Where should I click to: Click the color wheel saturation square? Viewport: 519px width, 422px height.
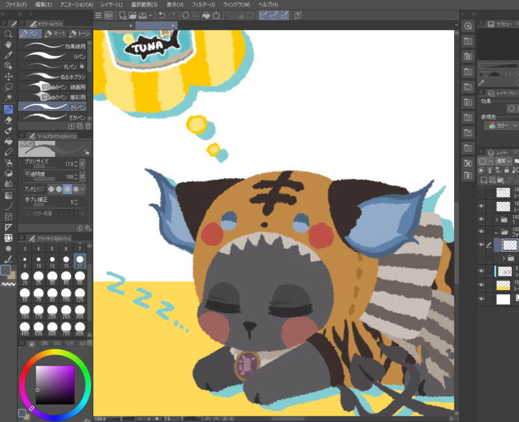coord(55,385)
